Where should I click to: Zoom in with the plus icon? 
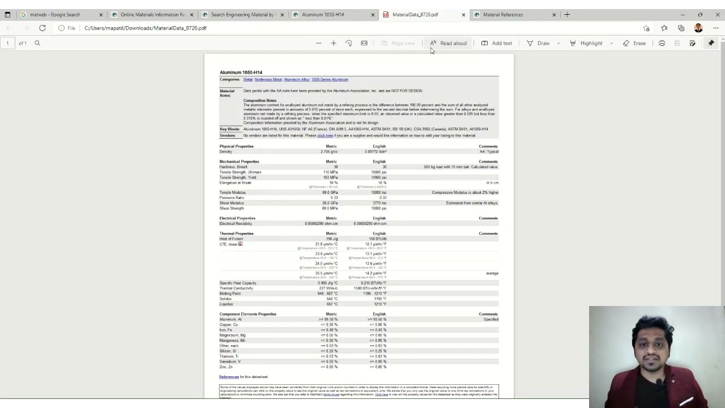(x=334, y=43)
